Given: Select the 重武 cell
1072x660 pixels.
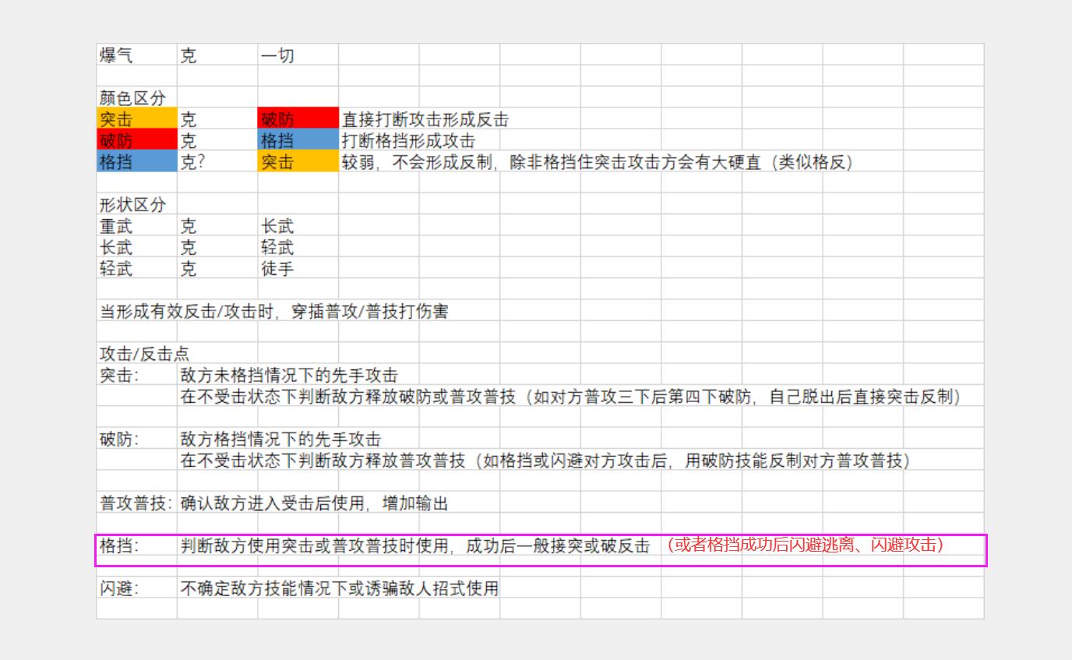Looking at the screenshot, I should pos(136,226).
